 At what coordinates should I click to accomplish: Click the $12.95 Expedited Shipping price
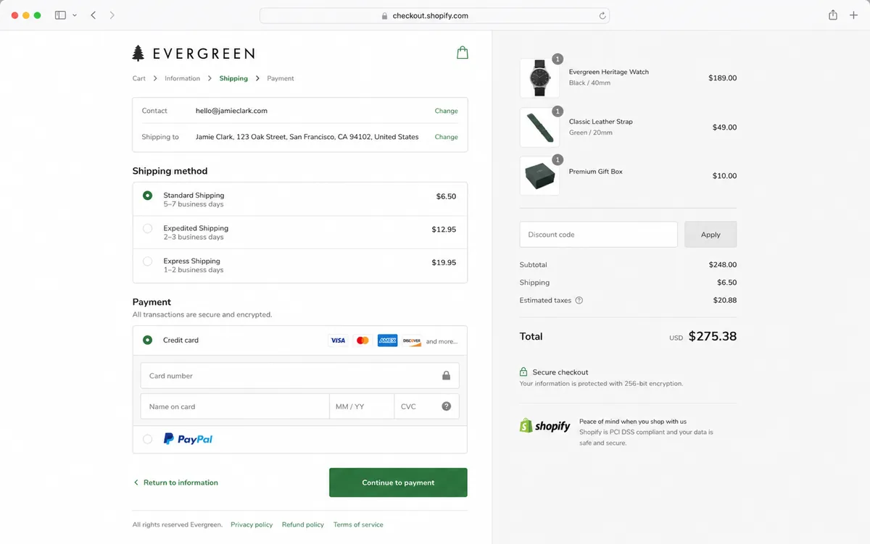click(x=444, y=230)
